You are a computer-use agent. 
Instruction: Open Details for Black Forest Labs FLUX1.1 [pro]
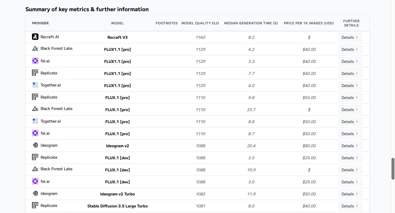[x=350, y=49]
